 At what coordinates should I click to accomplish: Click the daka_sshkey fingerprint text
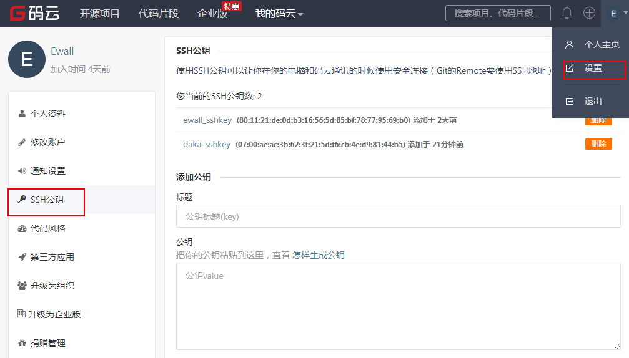(x=320, y=145)
